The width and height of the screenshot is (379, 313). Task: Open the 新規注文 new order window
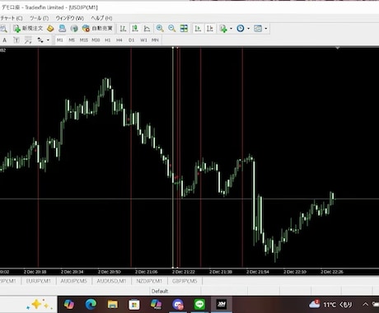(28, 28)
